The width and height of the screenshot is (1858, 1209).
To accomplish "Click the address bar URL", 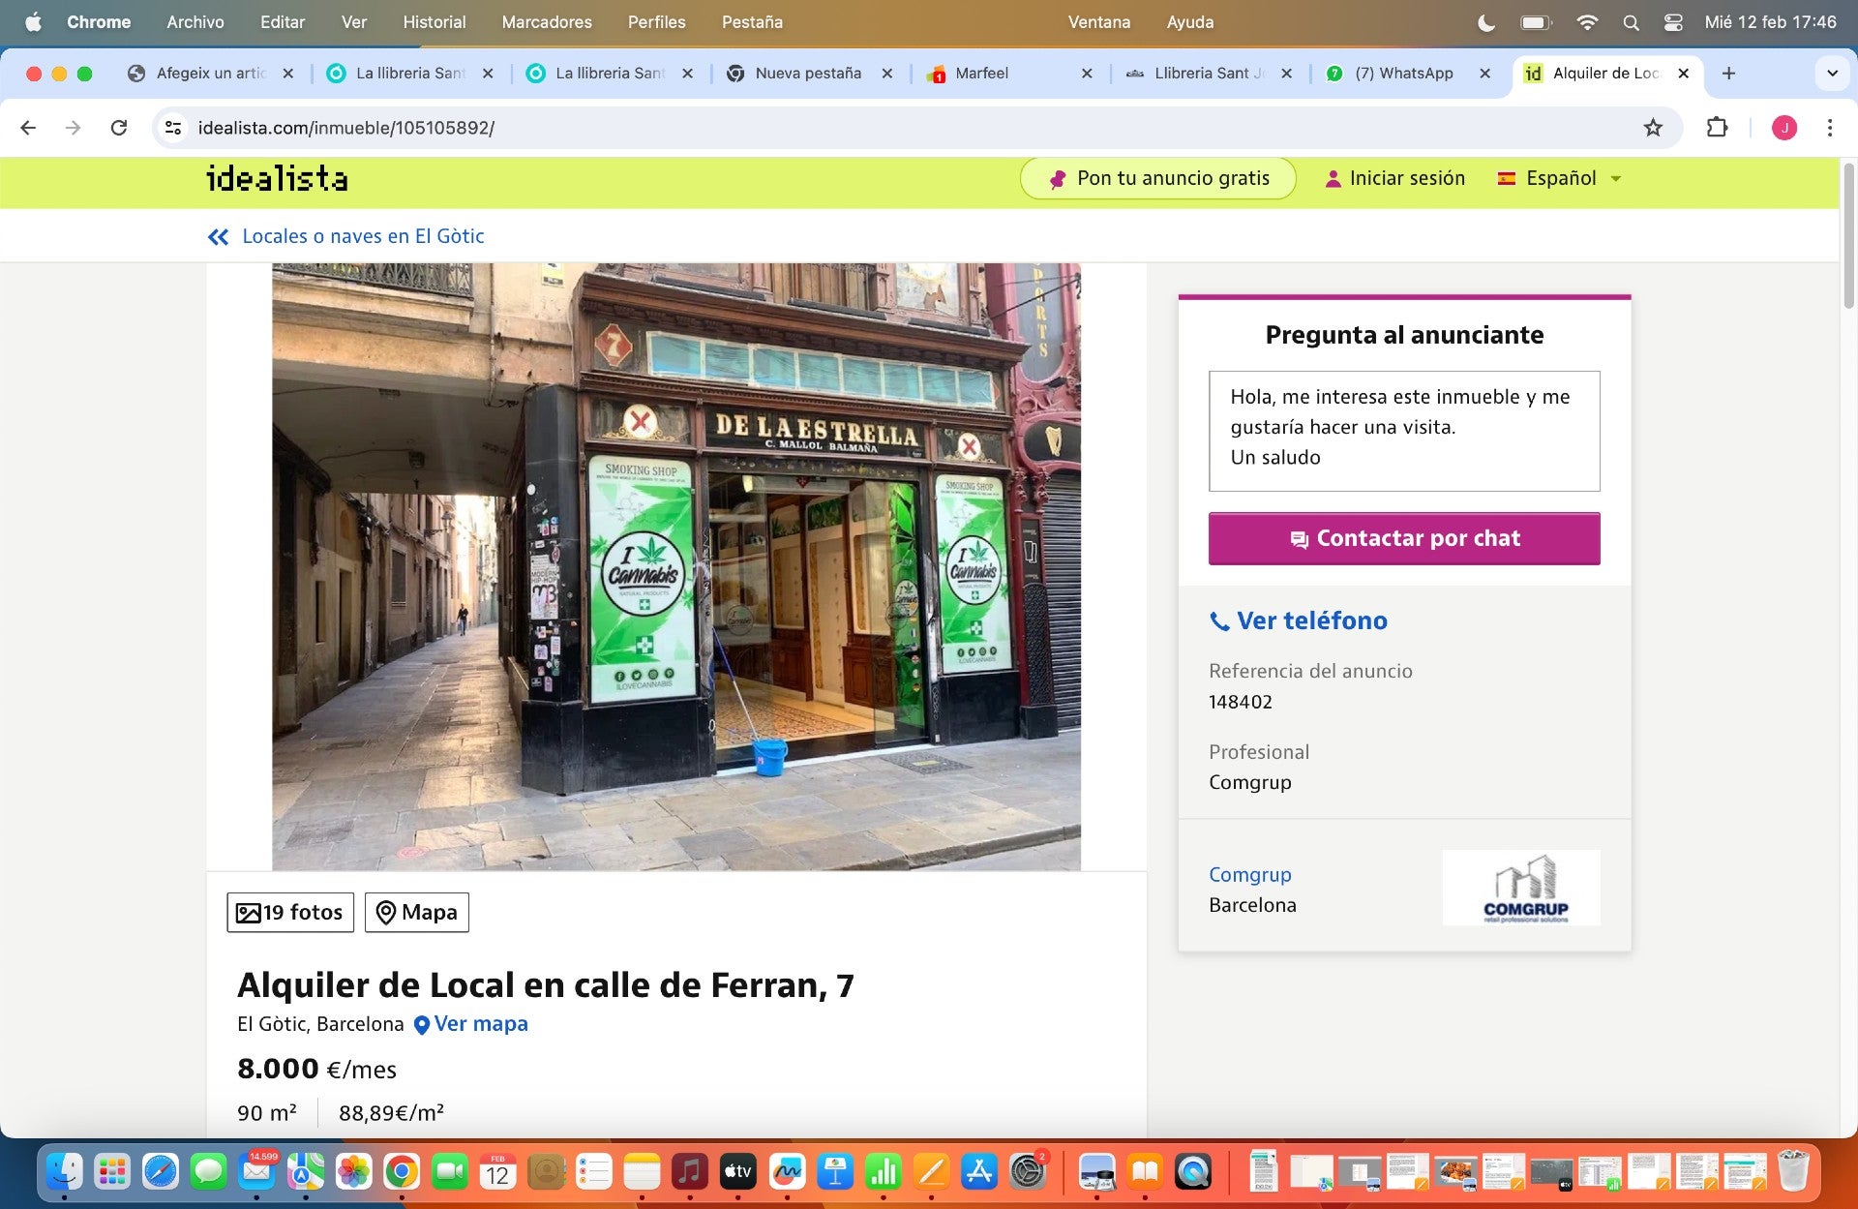I will [x=346, y=128].
